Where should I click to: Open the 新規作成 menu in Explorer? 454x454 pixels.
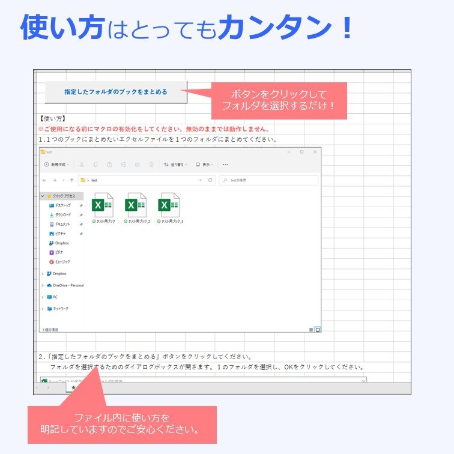coord(56,165)
